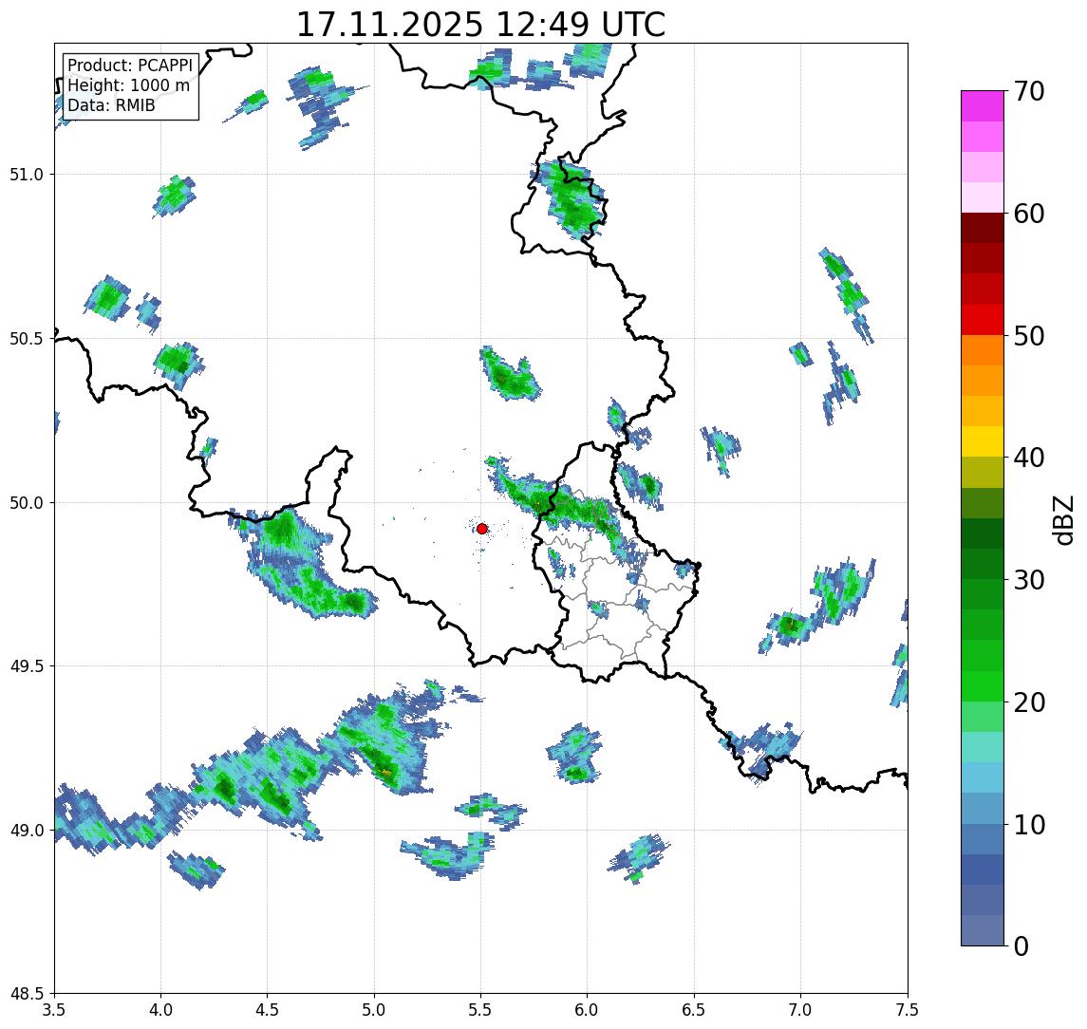Click the latitude label 50.0
This screenshot has width=1087, height=1029.
tap(27, 503)
